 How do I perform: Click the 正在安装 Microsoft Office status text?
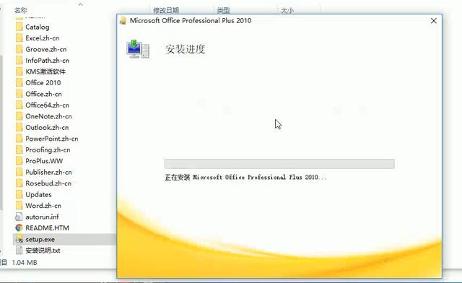coord(245,177)
